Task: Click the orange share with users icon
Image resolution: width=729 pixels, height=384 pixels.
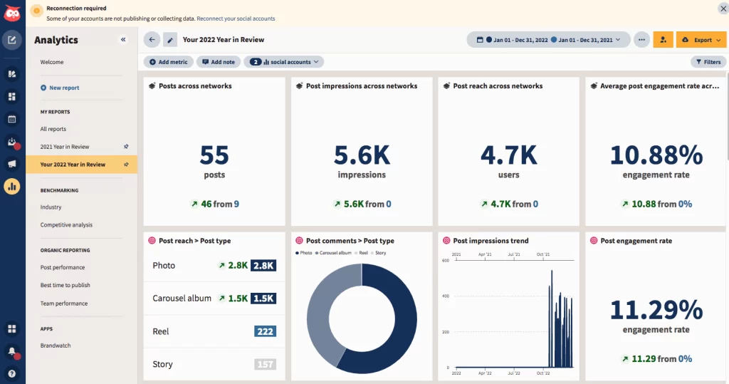Action: [663, 40]
